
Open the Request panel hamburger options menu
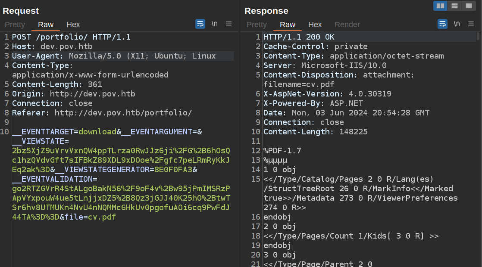pyautogui.click(x=229, y=24)
